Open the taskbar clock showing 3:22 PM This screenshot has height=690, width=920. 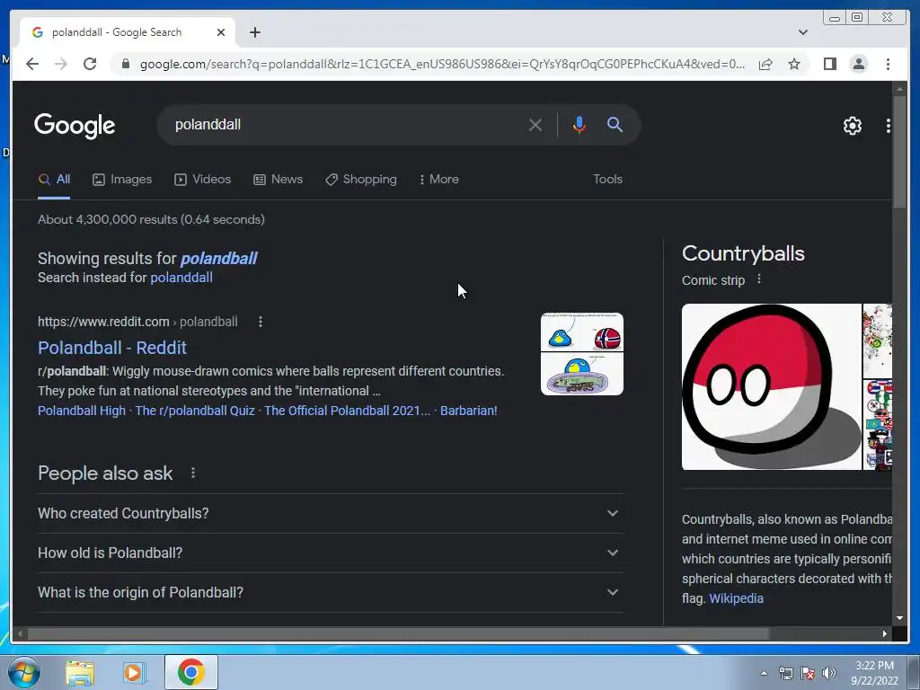coord(874,673)
